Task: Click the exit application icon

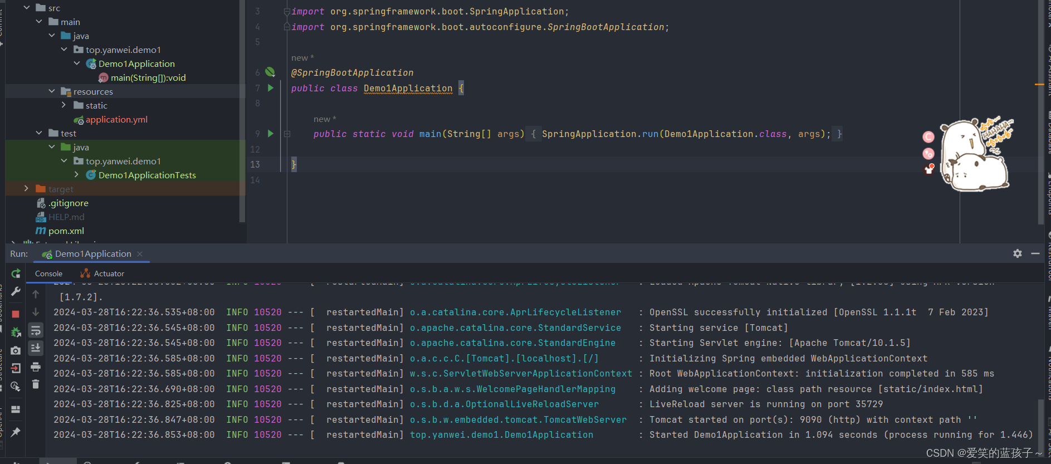Action: [x=16, y=368]
